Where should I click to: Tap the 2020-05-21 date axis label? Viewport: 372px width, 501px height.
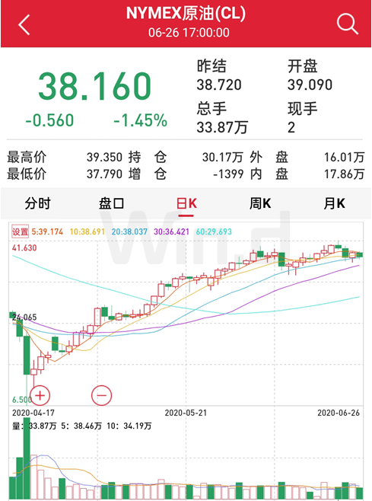tap(186, 413)
